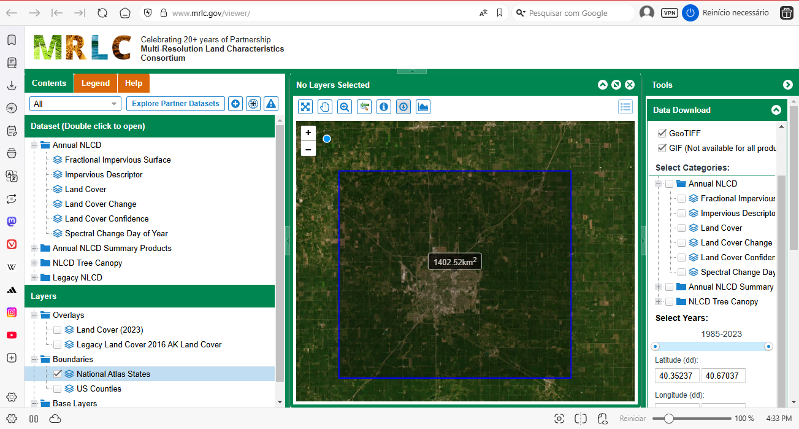Click the first Latitude input field
Screen dimensions: 799x429
[x=677, y=376]
